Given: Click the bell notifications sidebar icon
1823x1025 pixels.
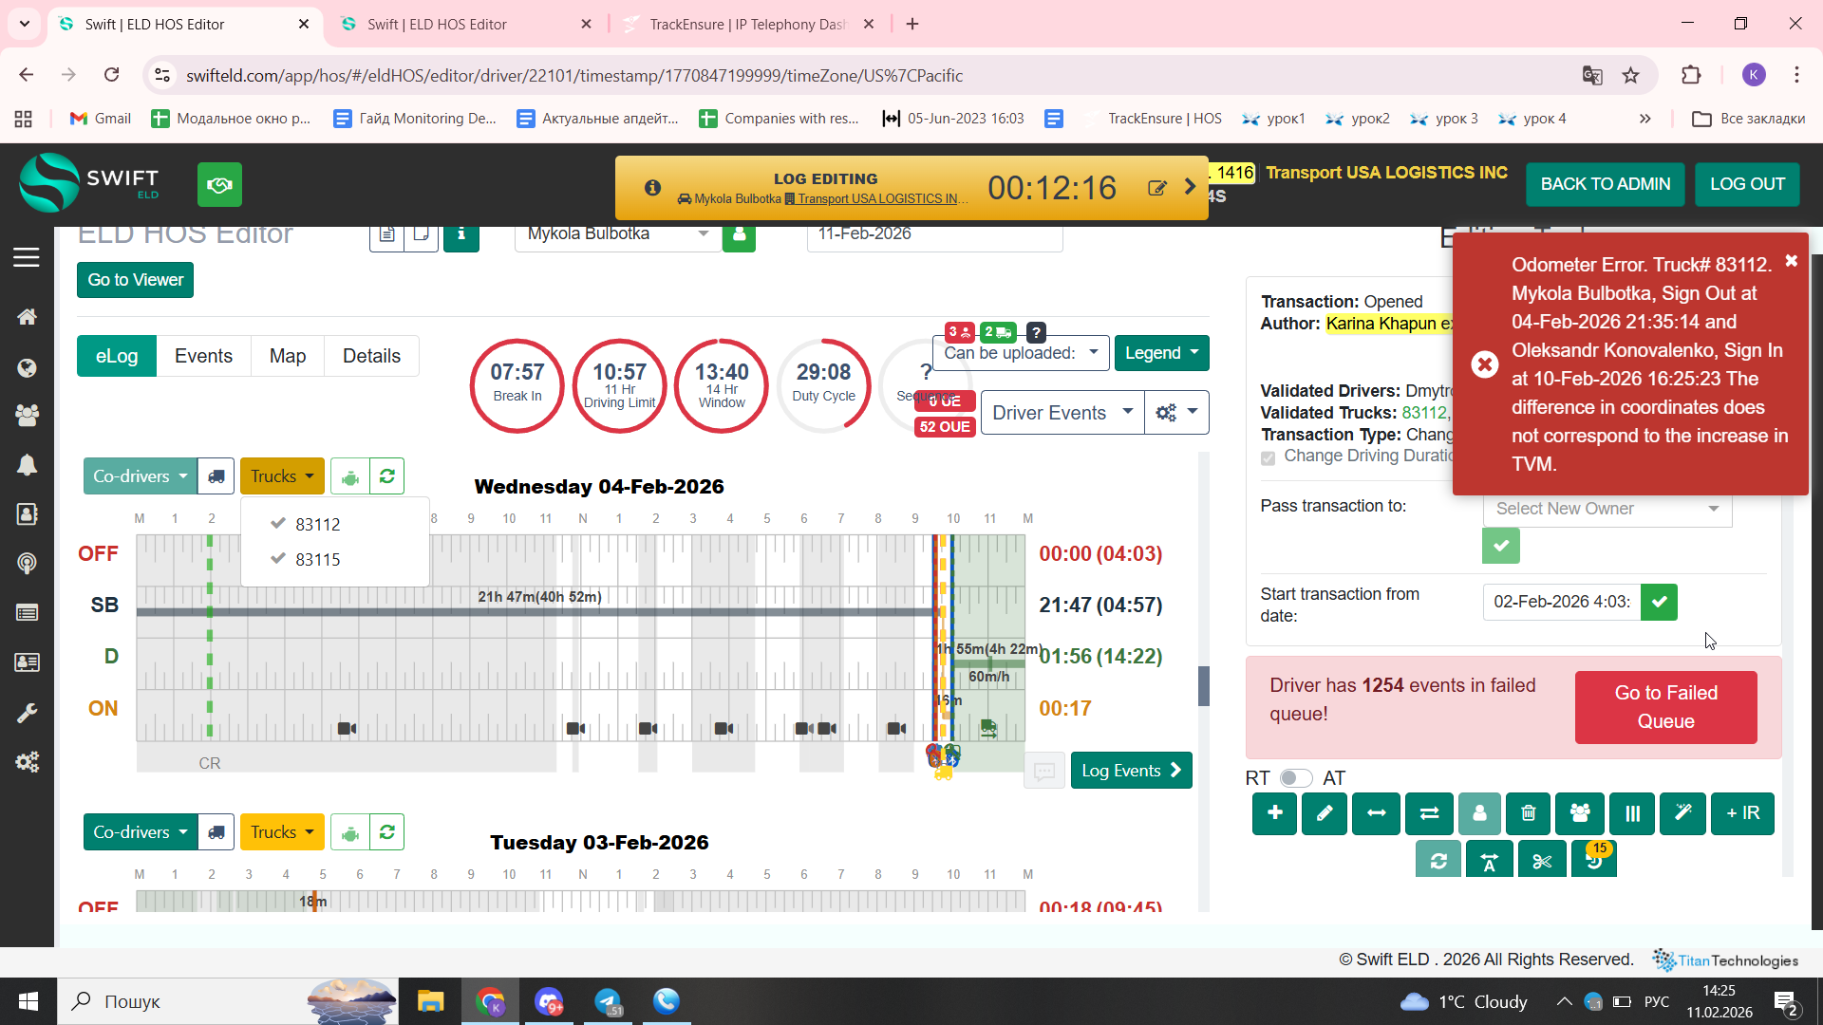Looking at the screenshot, I should click(27, 464).
